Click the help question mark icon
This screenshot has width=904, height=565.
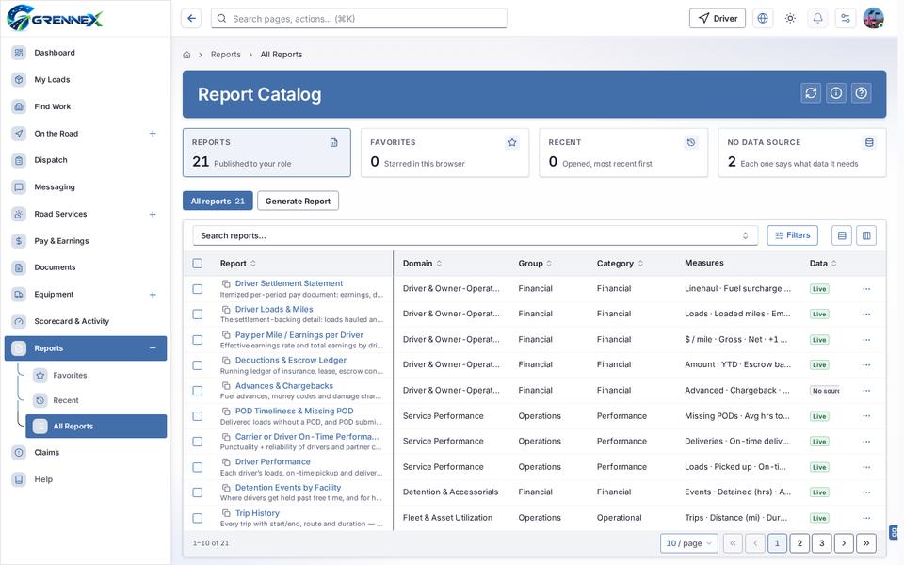(x=861, y=93)
